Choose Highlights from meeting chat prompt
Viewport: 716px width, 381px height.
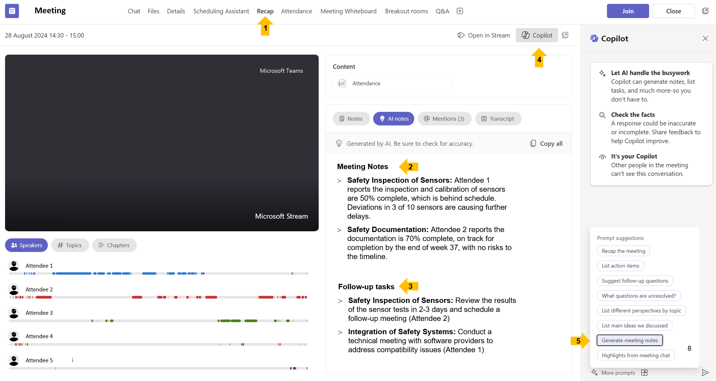[636, 355]
